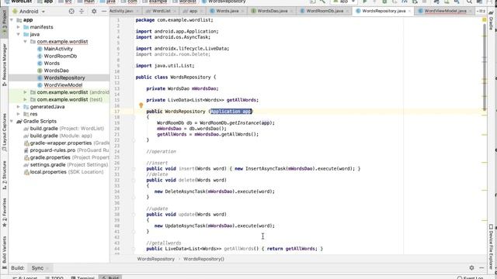Switch to Words.java editor tab
The height and width of the screenshot is (279, 497).
click(228, 11)
